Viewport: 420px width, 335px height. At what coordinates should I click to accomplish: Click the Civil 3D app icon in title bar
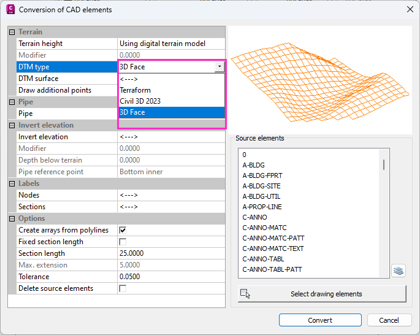click(10, 9)
